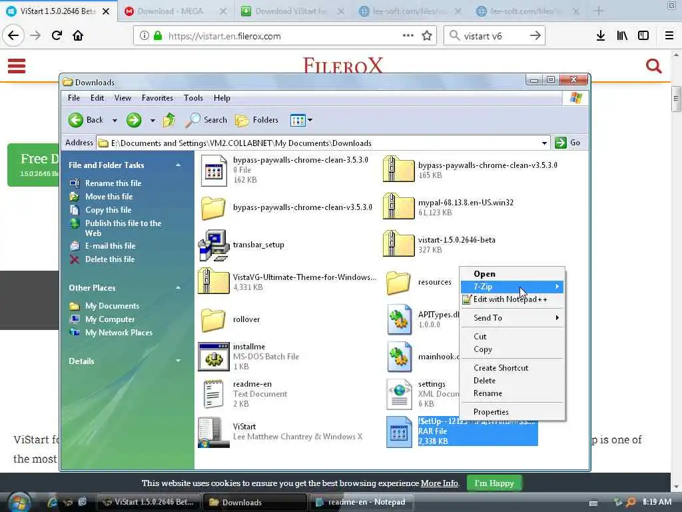Select the APITypes dll file icon
This screenshot has width=682, height=512.
click(400, 319)
